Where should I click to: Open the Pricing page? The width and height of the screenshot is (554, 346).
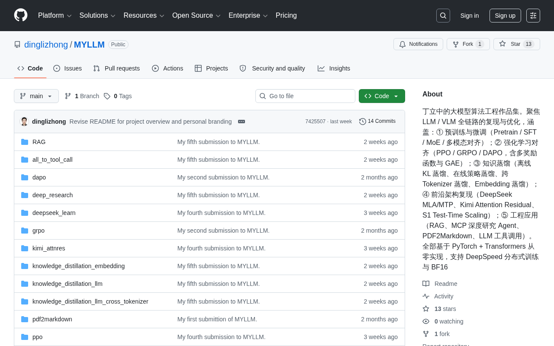[286, 16]
